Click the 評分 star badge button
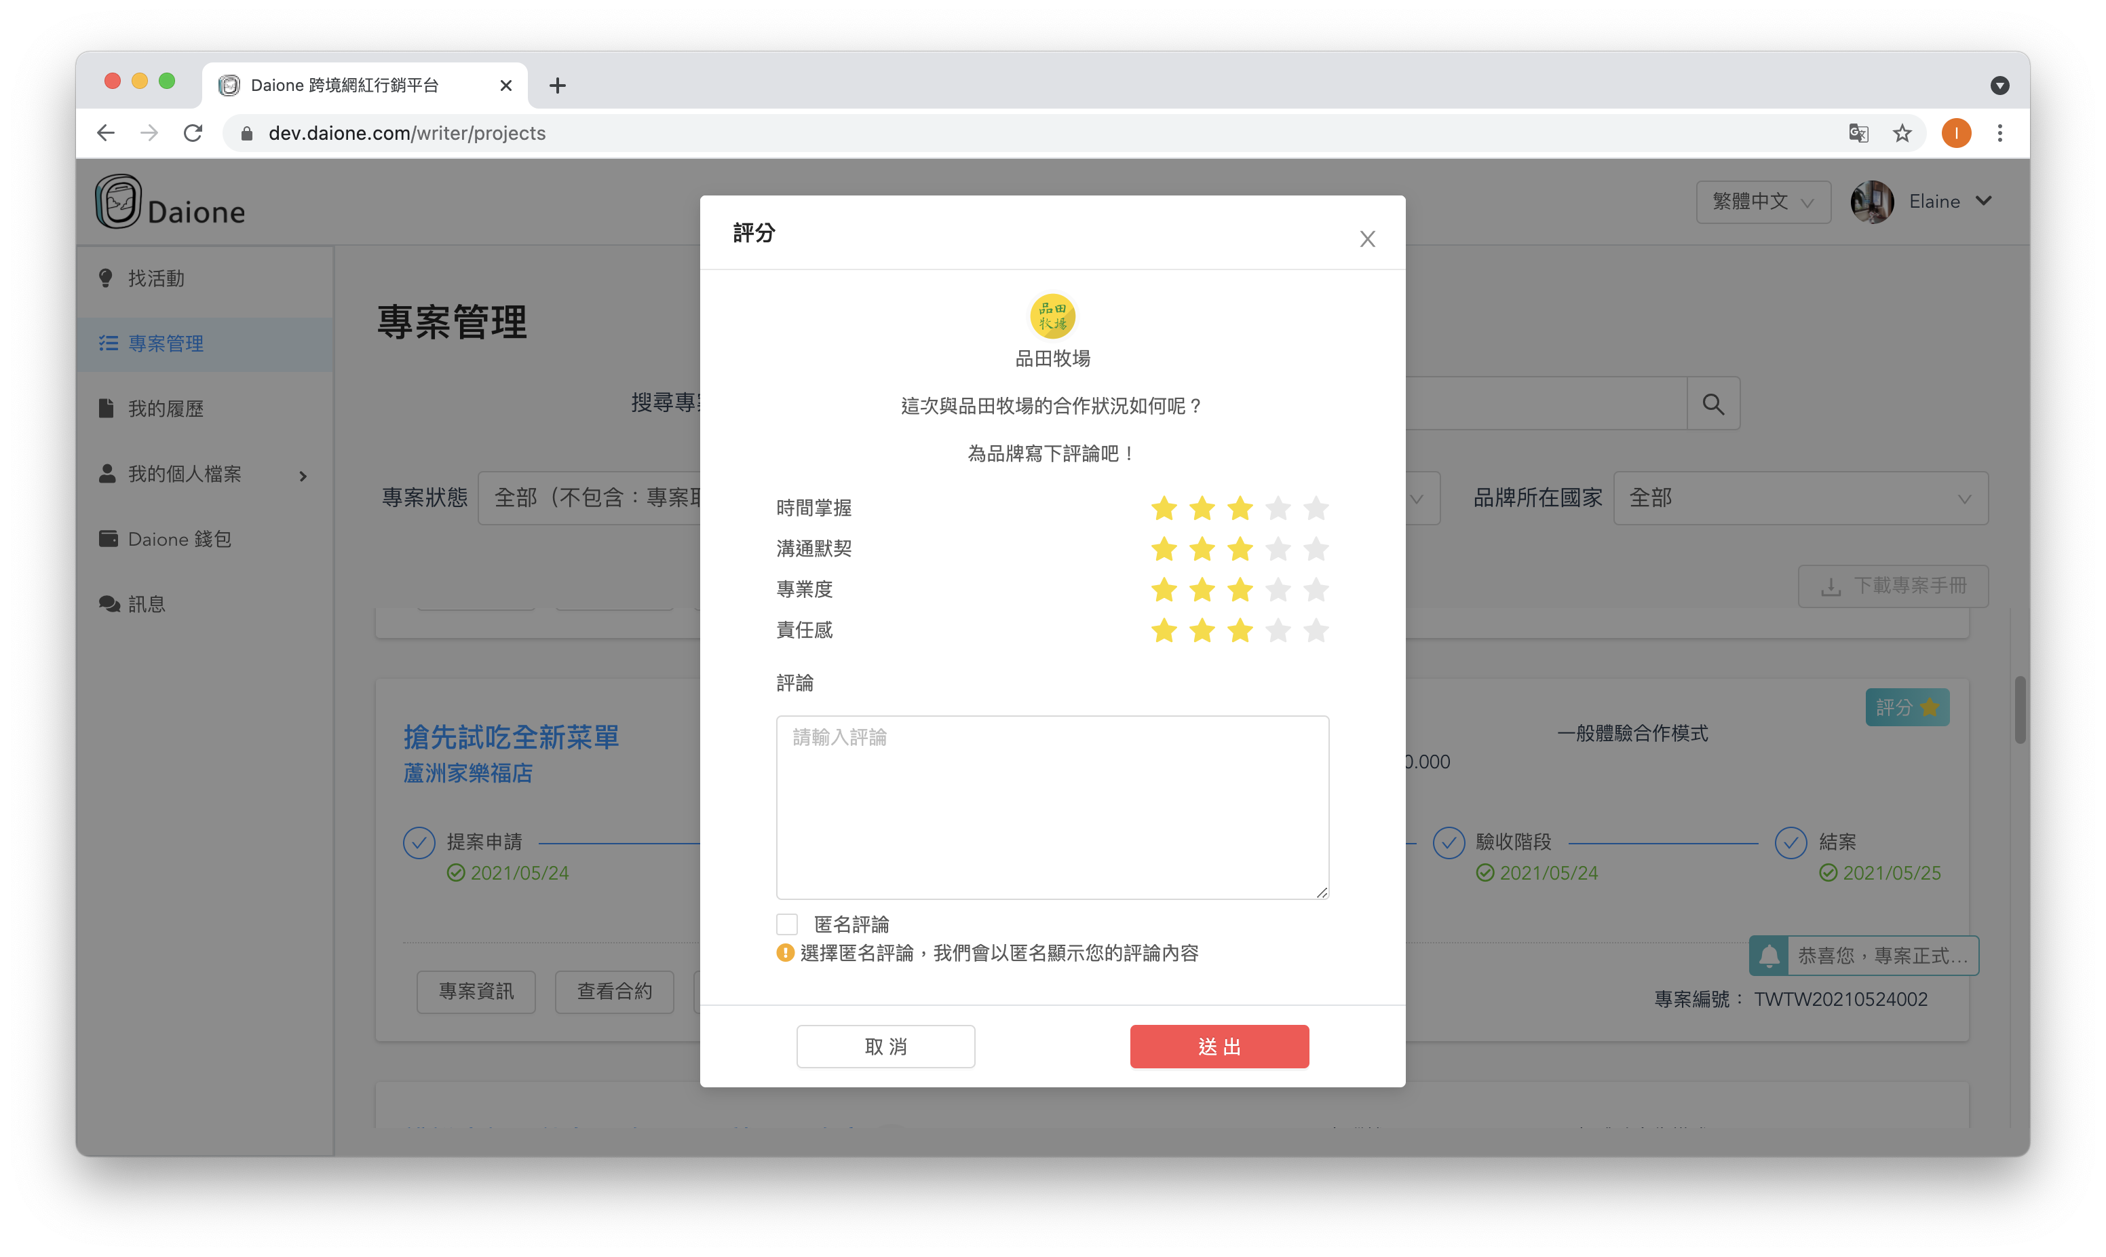The width and height of the screenshot is (2106, 1257). (x=1907, y=707)
